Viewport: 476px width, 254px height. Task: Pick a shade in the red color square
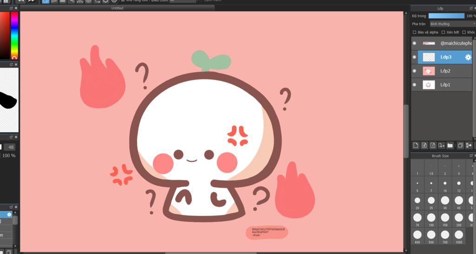(x=5, y=35)
